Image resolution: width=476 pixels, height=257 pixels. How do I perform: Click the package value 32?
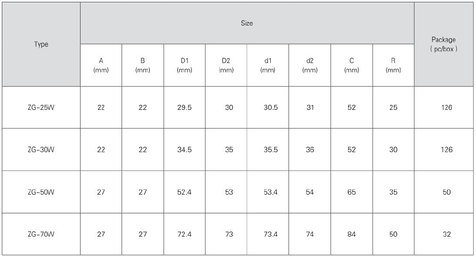[446, 234]
